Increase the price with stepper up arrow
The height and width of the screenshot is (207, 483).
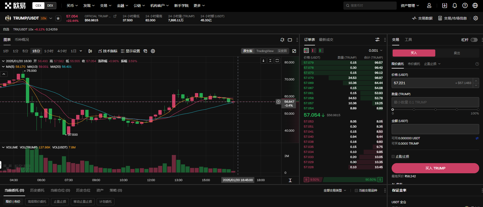[476, 81]
